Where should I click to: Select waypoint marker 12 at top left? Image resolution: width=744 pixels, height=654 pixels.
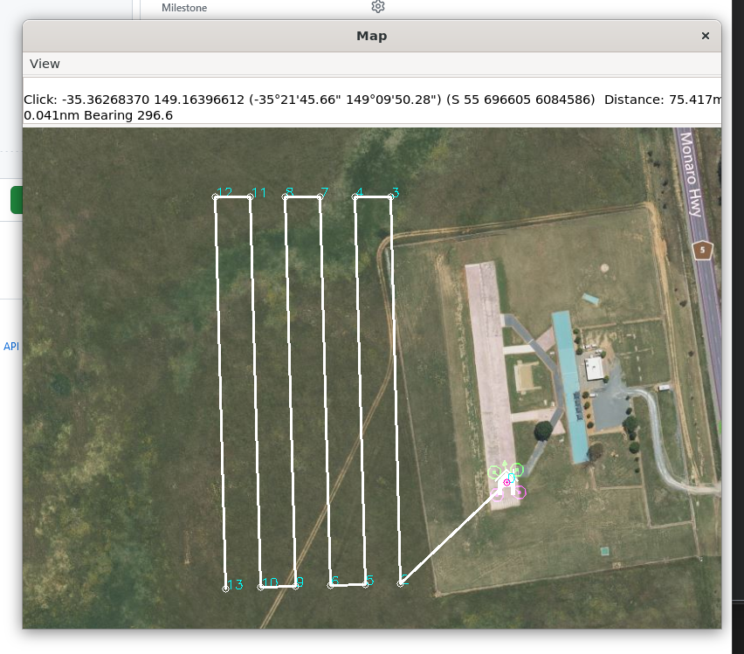(214, 198)
